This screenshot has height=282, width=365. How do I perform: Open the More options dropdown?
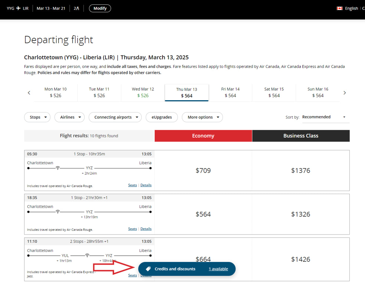202,117
